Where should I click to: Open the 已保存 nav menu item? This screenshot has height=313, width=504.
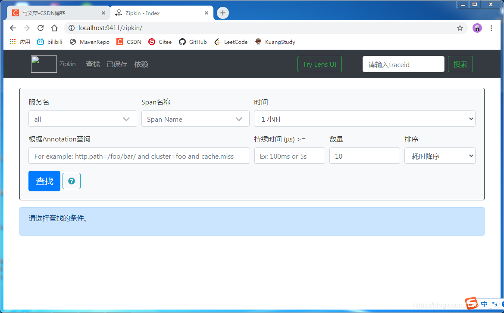pos(117,64)
